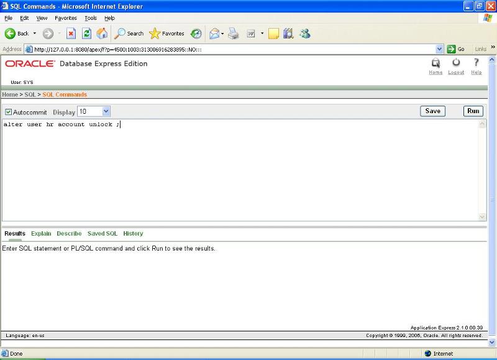Viewport: 497px width, 360px height.
Task: Open the Favorites star toolbar button
Action: [x=166, y=34]
